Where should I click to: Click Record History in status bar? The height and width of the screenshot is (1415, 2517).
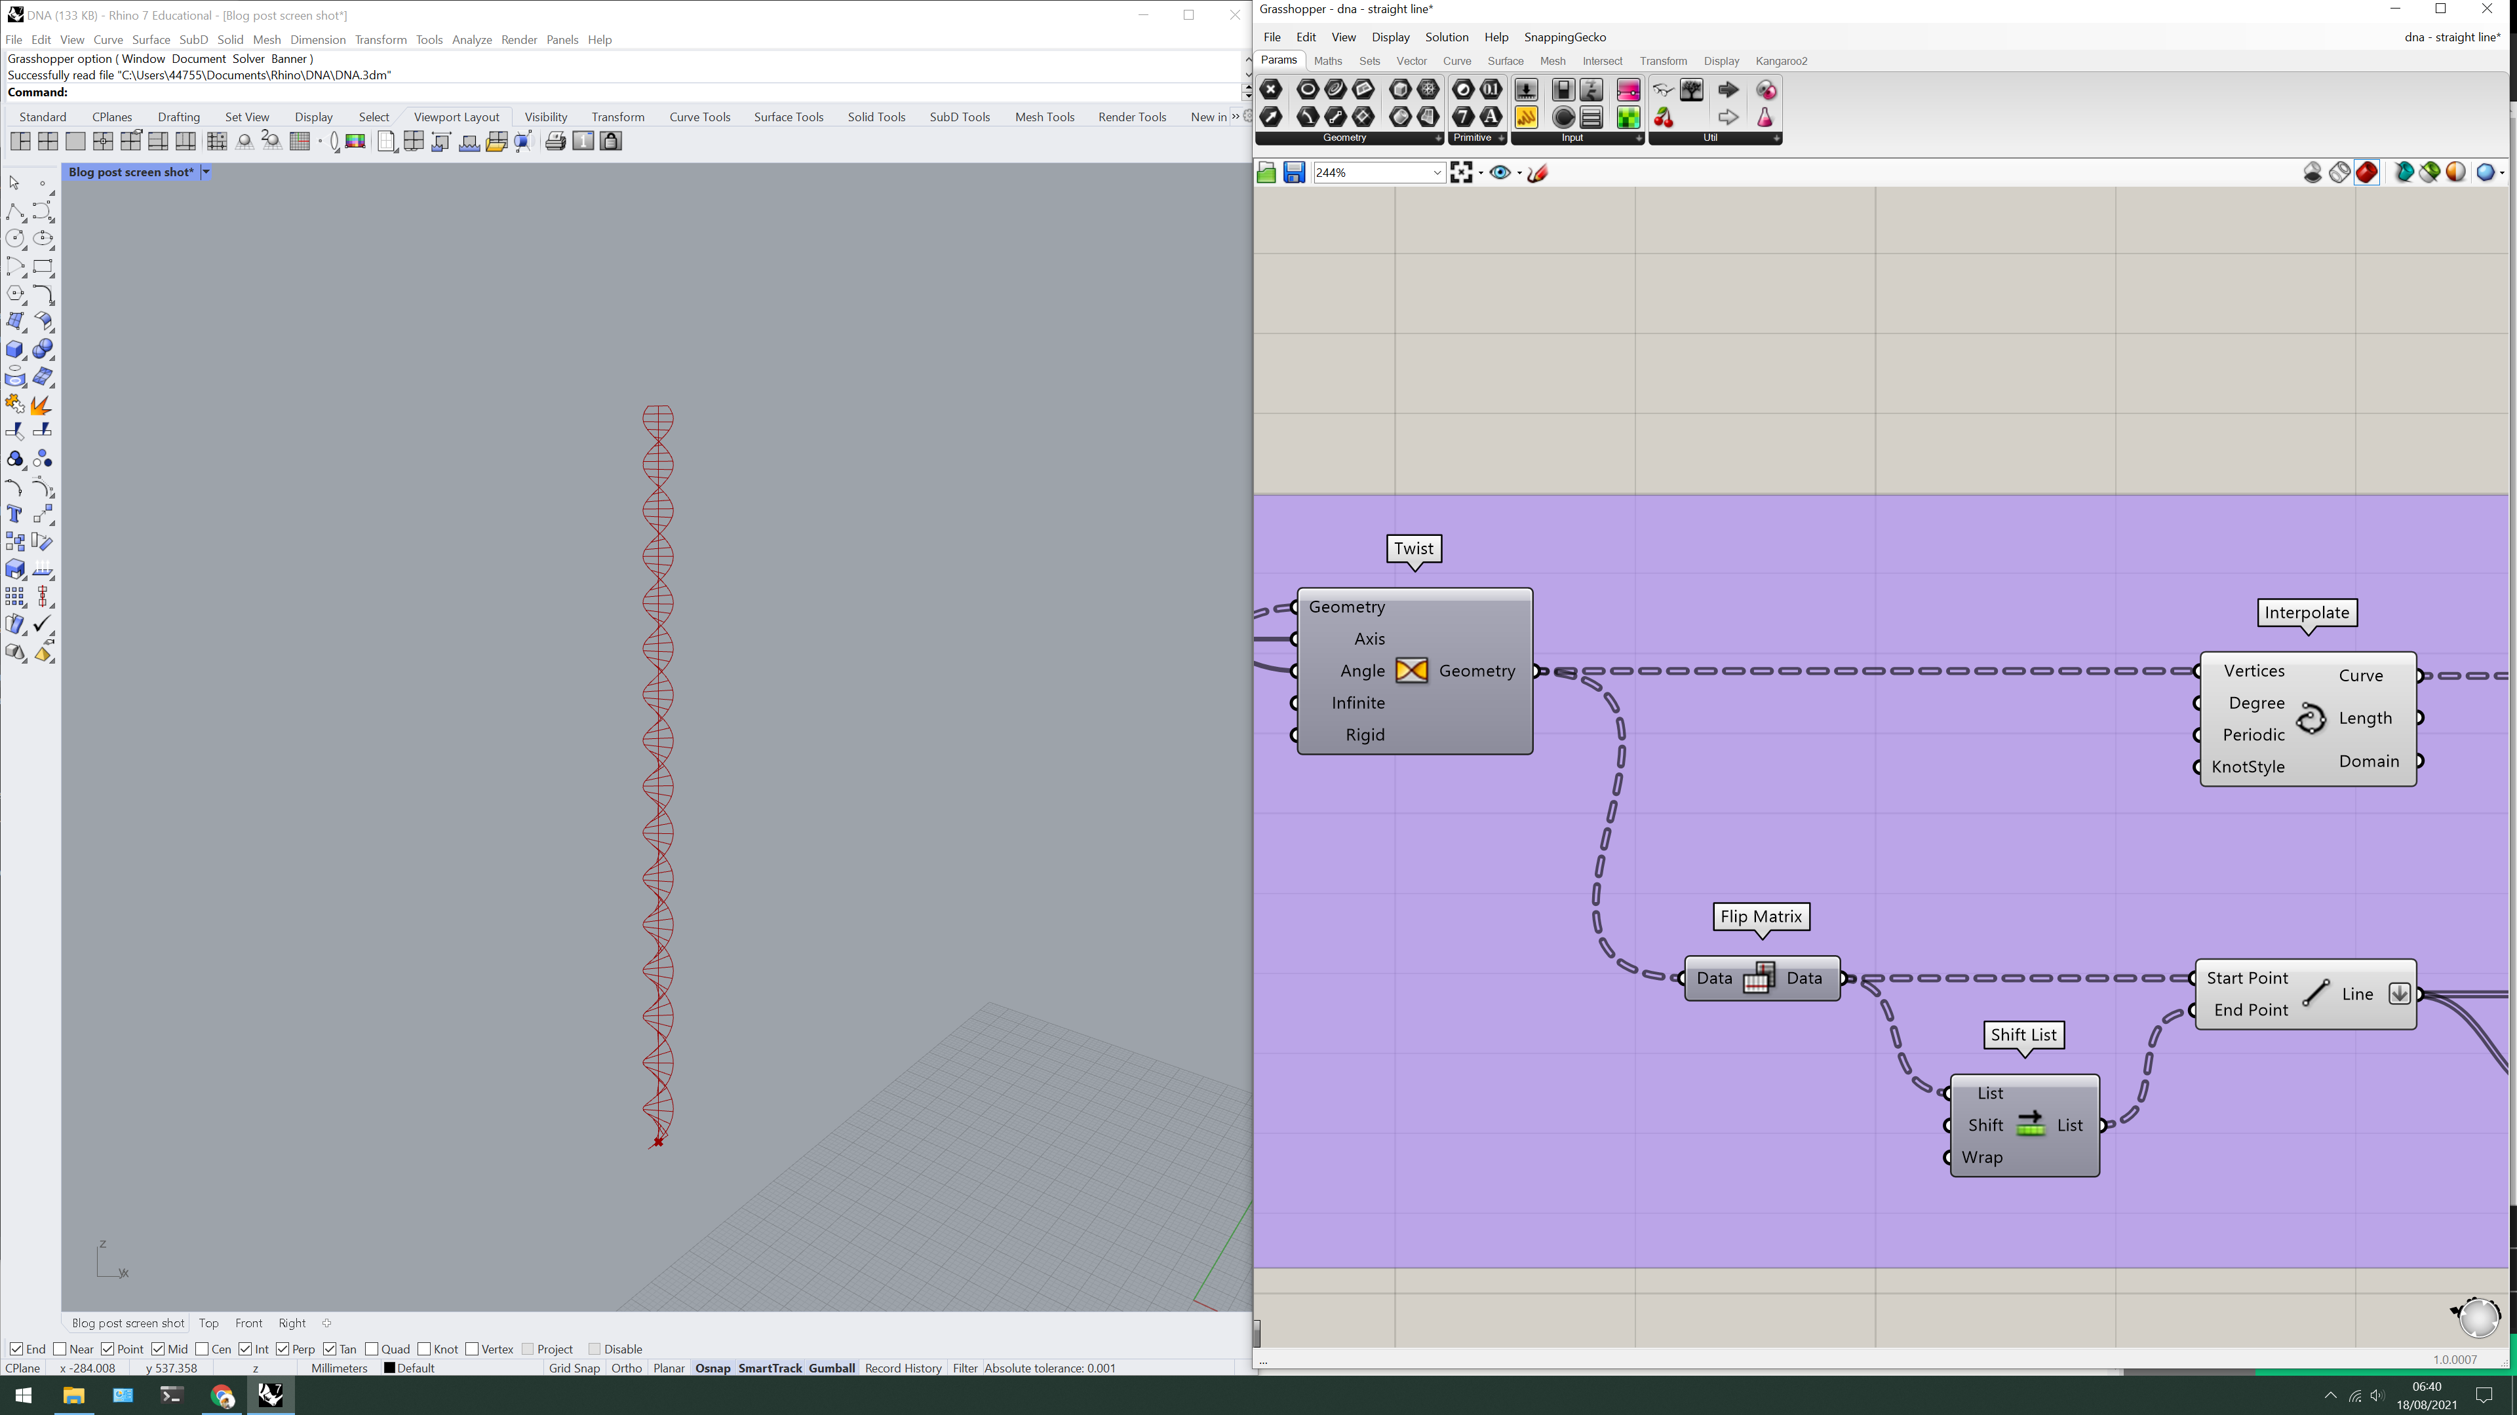(x=903, y=1368)
